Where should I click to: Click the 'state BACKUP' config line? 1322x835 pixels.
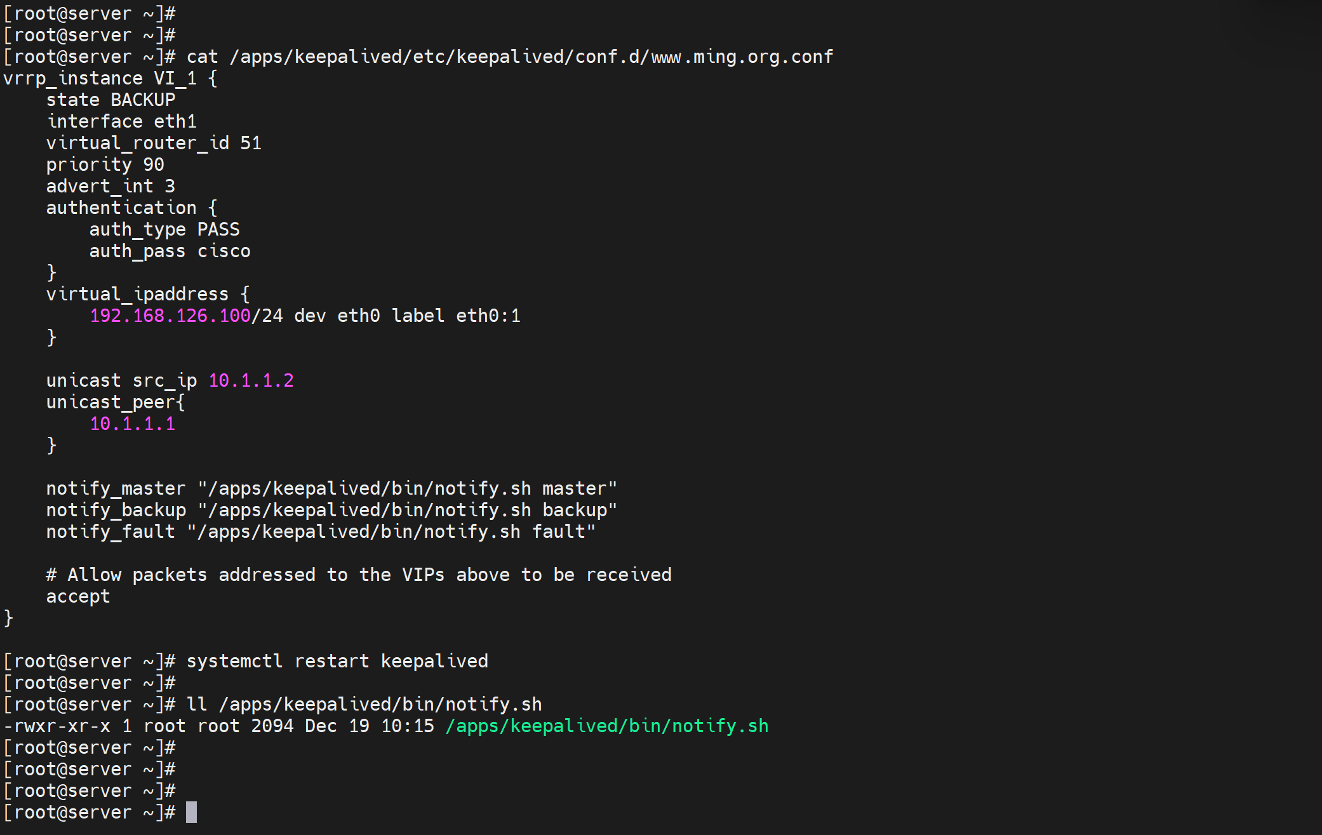110,100
